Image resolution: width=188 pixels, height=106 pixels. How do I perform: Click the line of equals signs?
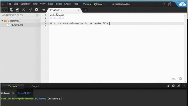[57, 18]
